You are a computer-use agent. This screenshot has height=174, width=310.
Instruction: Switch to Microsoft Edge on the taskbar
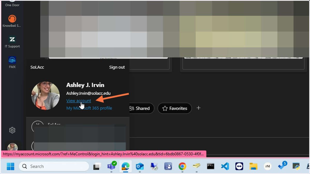click(x=126, y=166)
